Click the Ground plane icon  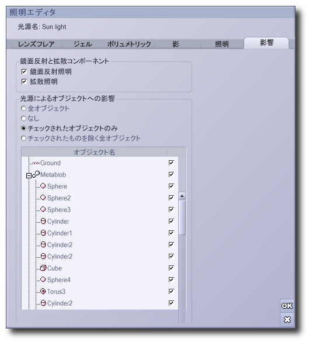click(x=36, y=163)
